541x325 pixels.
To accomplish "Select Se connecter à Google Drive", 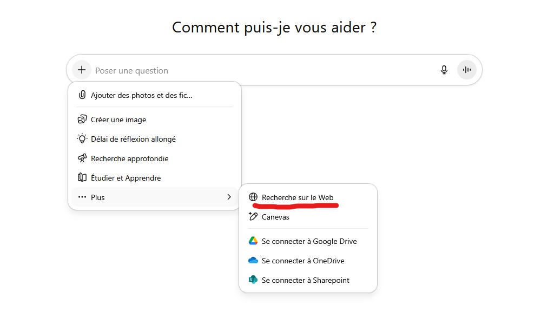I will pos(308,241).
